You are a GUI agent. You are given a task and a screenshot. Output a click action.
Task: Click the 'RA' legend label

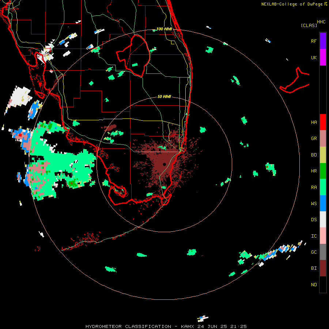point(314,187)
